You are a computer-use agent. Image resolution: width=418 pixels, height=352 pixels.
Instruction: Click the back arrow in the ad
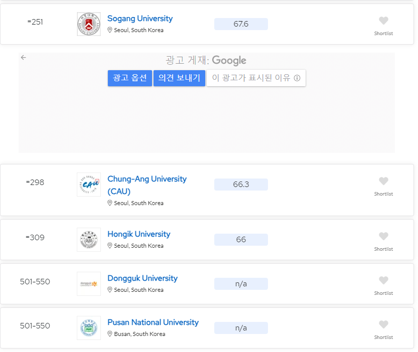pos(24,57)
